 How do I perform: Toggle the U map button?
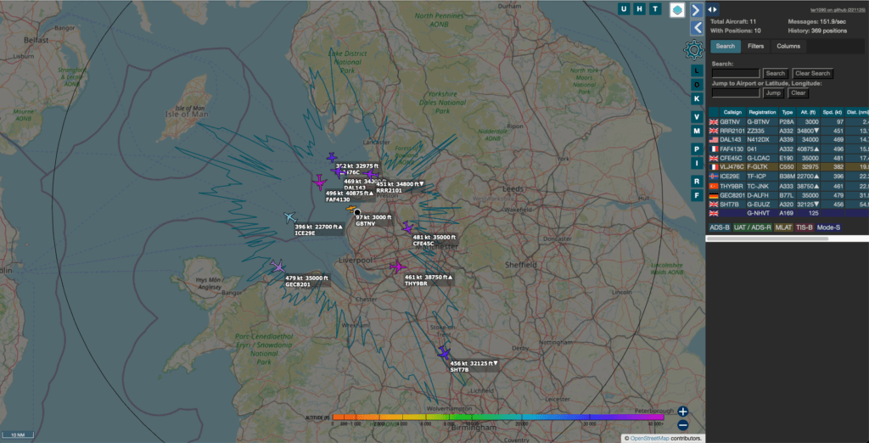[x=624, y=8]
